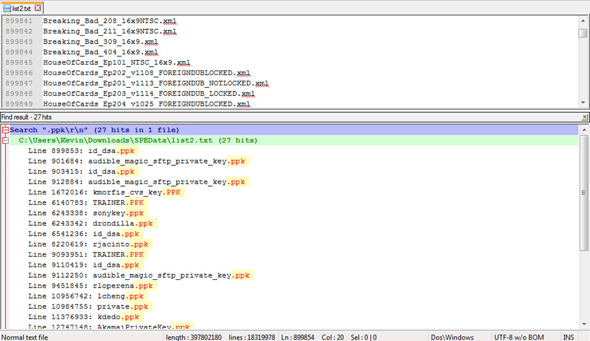Screen dimensions: 590x341
Task: Click line number 899845 in margin
Action: (x=19, y=62)
